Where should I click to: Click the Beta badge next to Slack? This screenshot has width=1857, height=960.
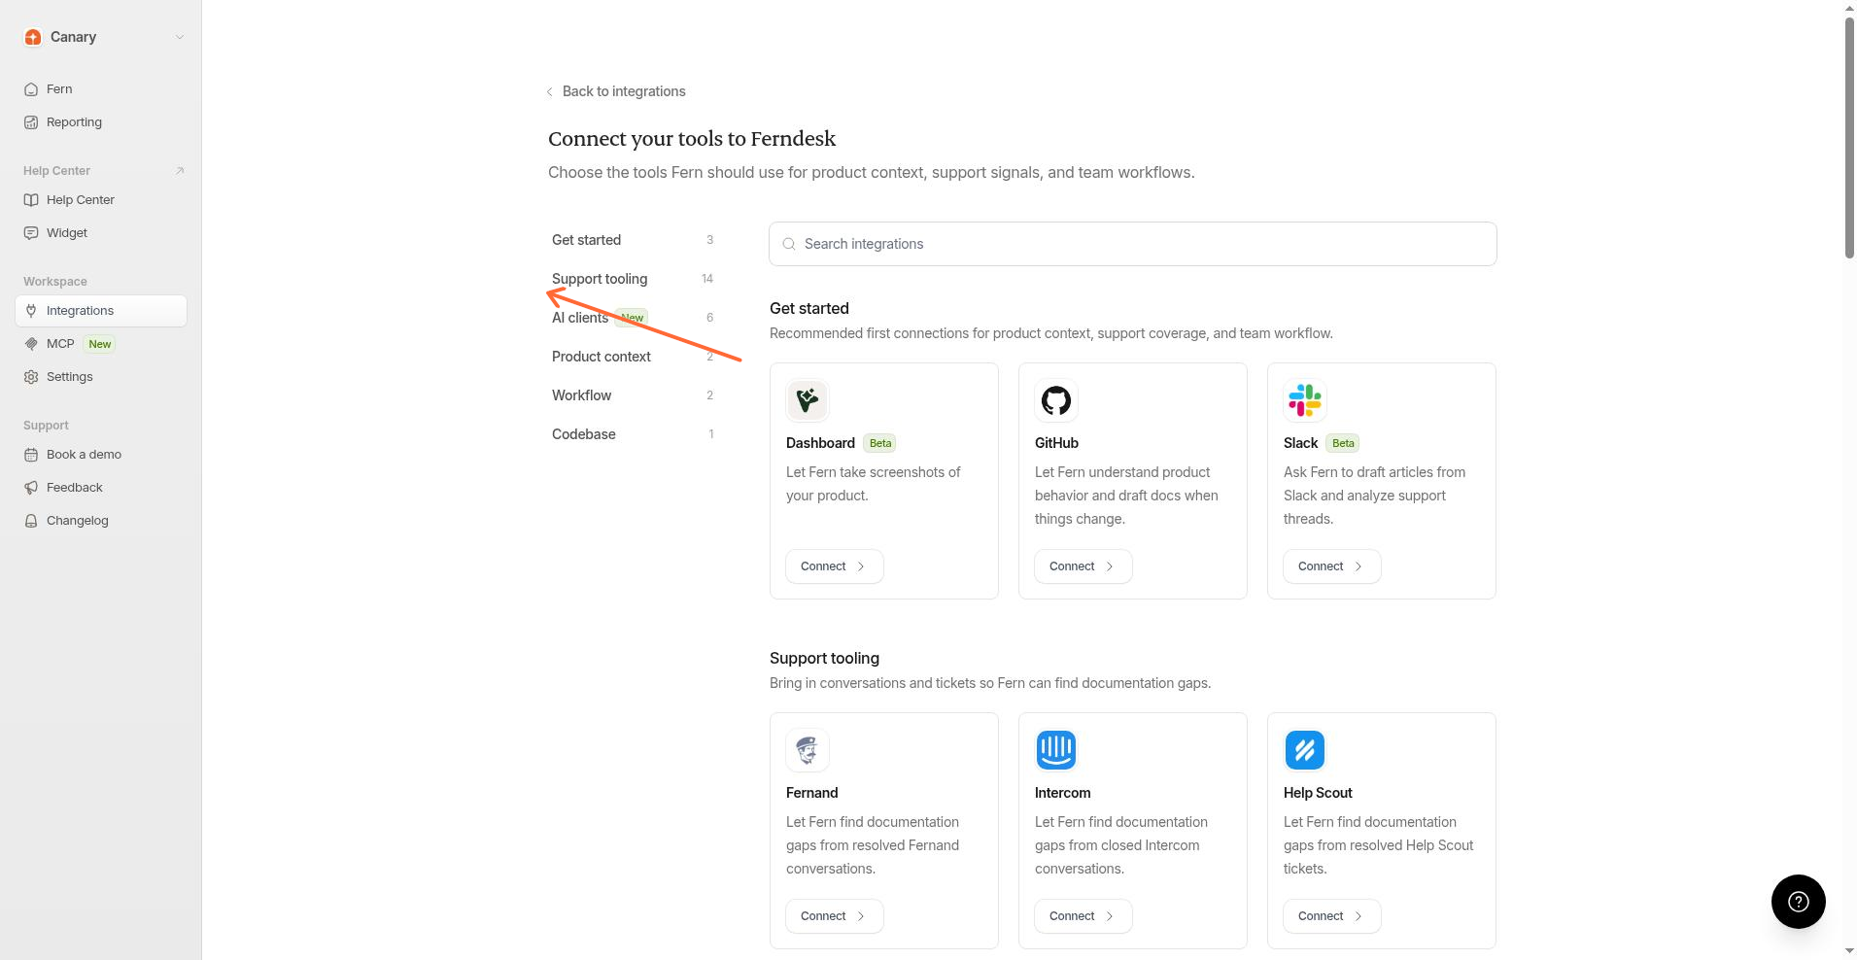pos(1343,443)
